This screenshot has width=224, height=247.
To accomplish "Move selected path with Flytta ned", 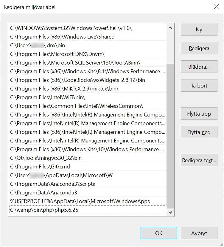I will pos(199,132).
